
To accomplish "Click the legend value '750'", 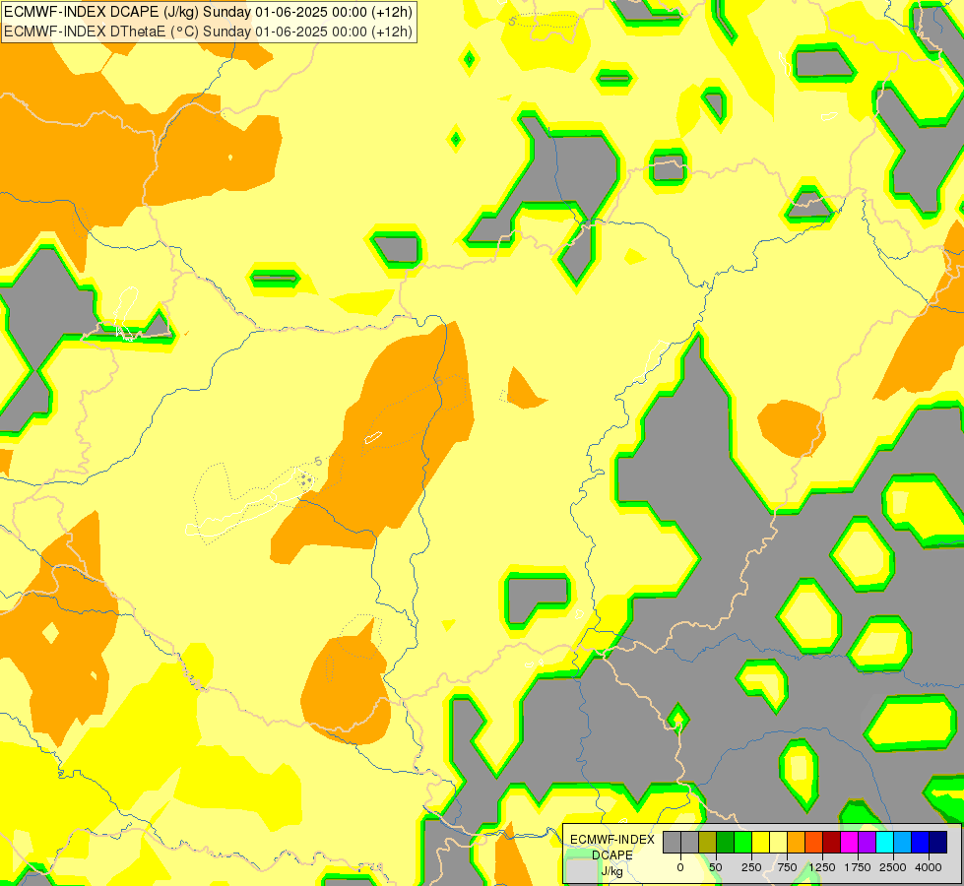I will (x=787, y=867).
